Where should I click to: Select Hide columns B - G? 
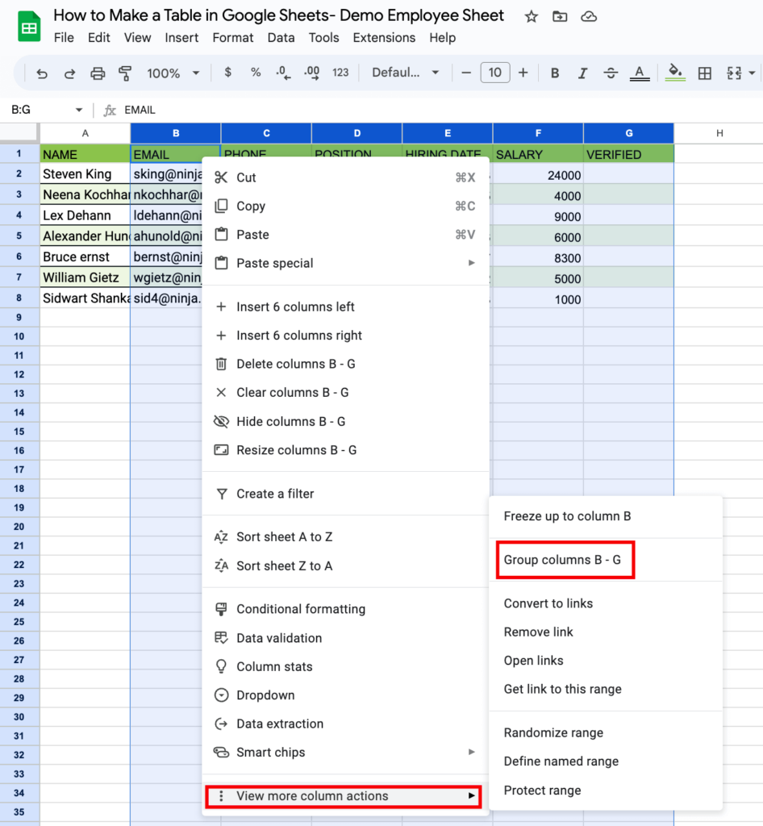pyautogui.click(x=345, y=421)
